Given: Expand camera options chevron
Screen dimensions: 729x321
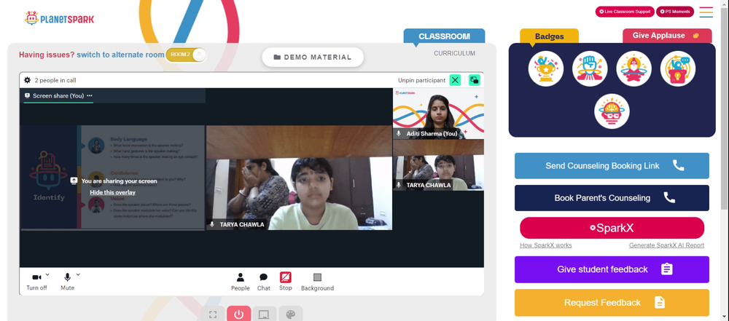Looking at the screenshot, I should tap(47, 274).
